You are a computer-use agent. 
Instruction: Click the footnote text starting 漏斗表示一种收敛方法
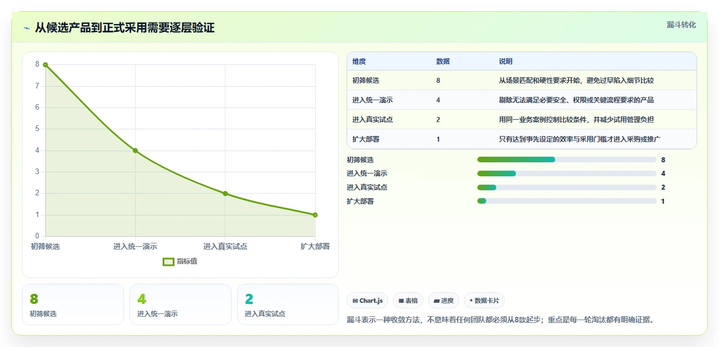pos(501,320)
